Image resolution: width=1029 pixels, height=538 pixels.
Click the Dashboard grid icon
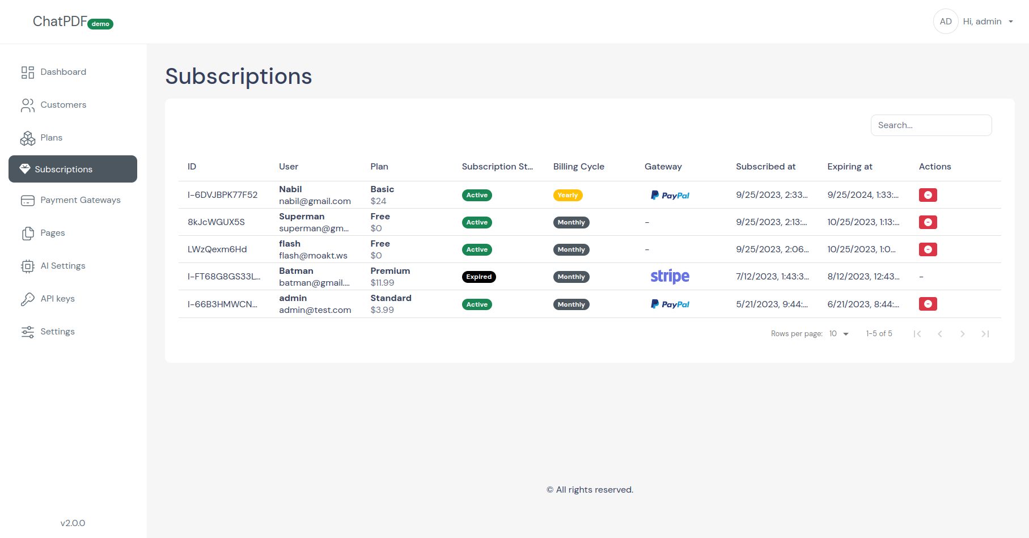28,72
